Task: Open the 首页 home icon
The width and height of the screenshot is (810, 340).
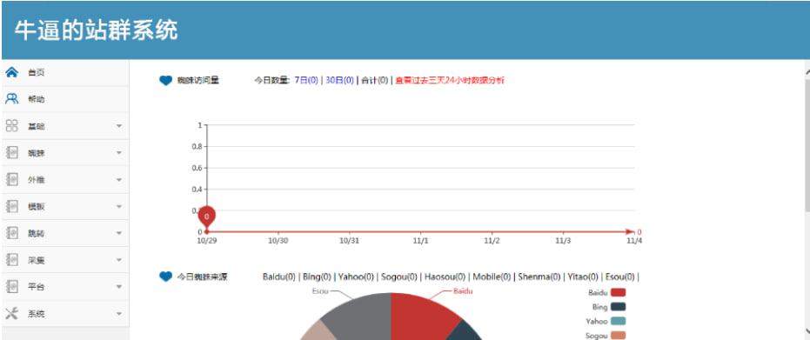Action: coord(11,72)
